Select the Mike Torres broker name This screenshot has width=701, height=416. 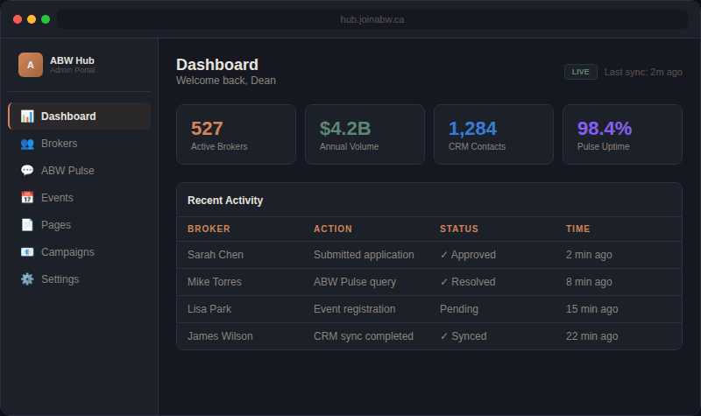tap(215, 282)
